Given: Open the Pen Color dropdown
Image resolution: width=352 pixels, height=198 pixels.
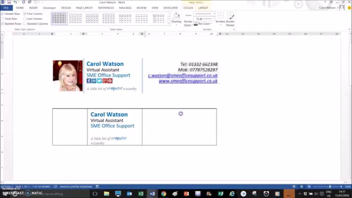Looking at the screenshot, I should [202, 23].
